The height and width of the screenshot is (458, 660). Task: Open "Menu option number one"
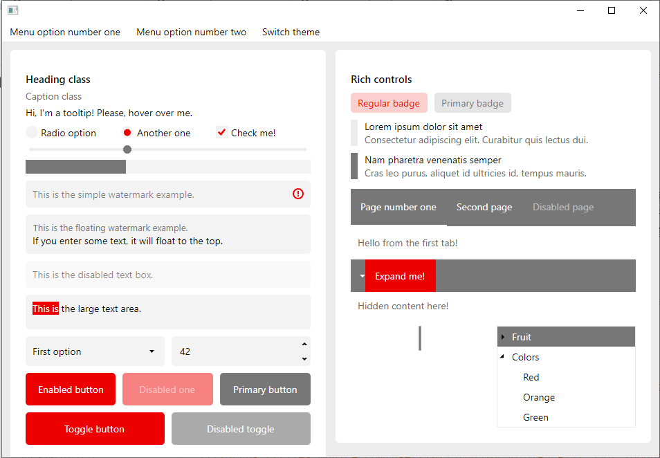point(65,32)
